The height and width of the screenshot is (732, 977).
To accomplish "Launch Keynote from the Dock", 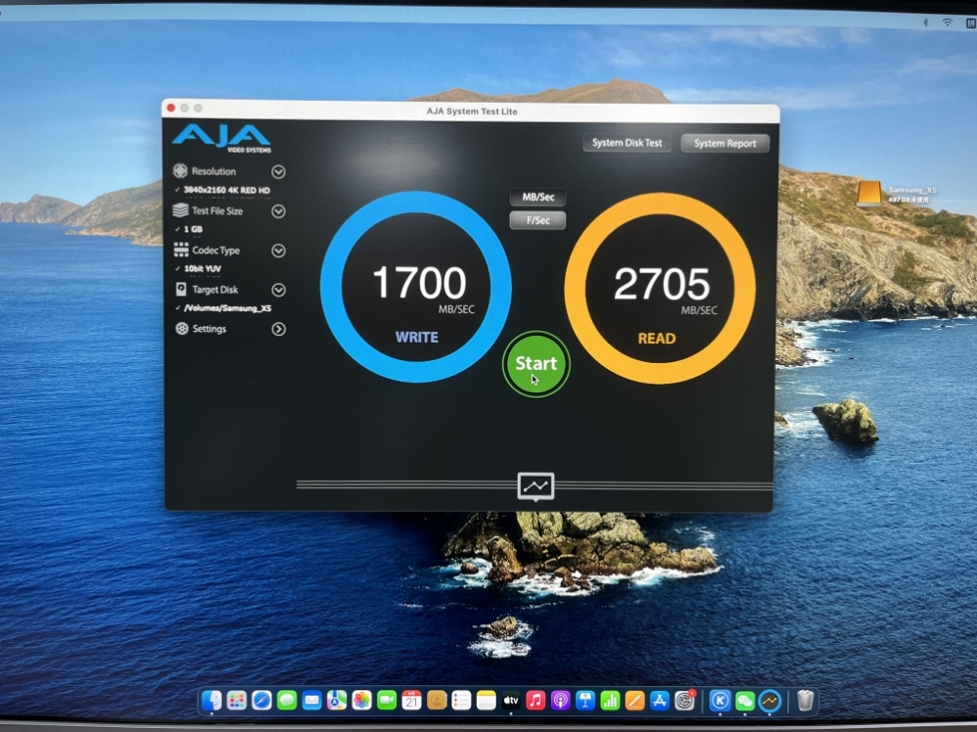I will click(x=585, y=701).
